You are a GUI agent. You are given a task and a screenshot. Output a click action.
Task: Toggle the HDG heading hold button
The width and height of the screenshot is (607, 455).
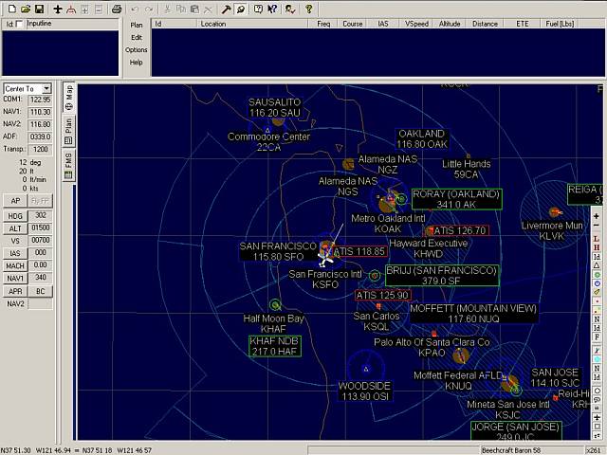point(14,215)
